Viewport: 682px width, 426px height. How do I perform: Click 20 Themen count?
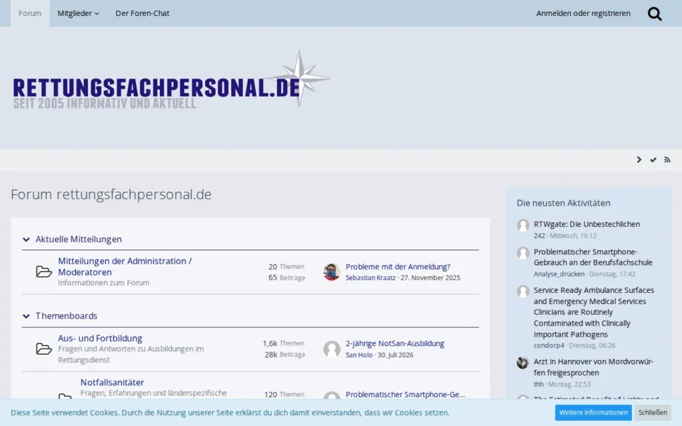click(x=286, y=266)
